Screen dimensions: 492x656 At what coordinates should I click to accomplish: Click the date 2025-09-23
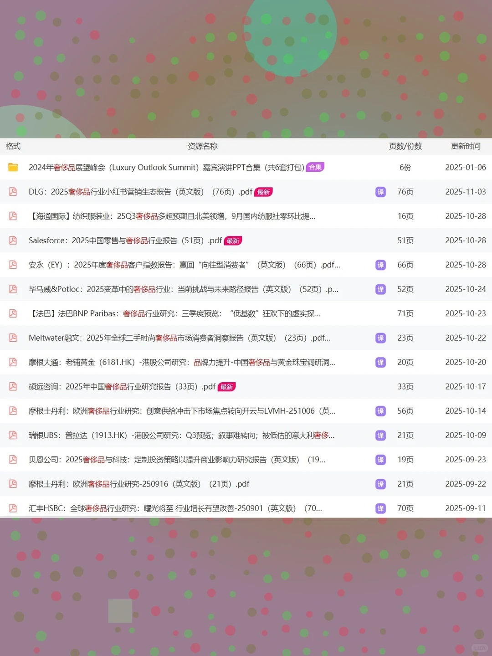(x=466, y=460)
